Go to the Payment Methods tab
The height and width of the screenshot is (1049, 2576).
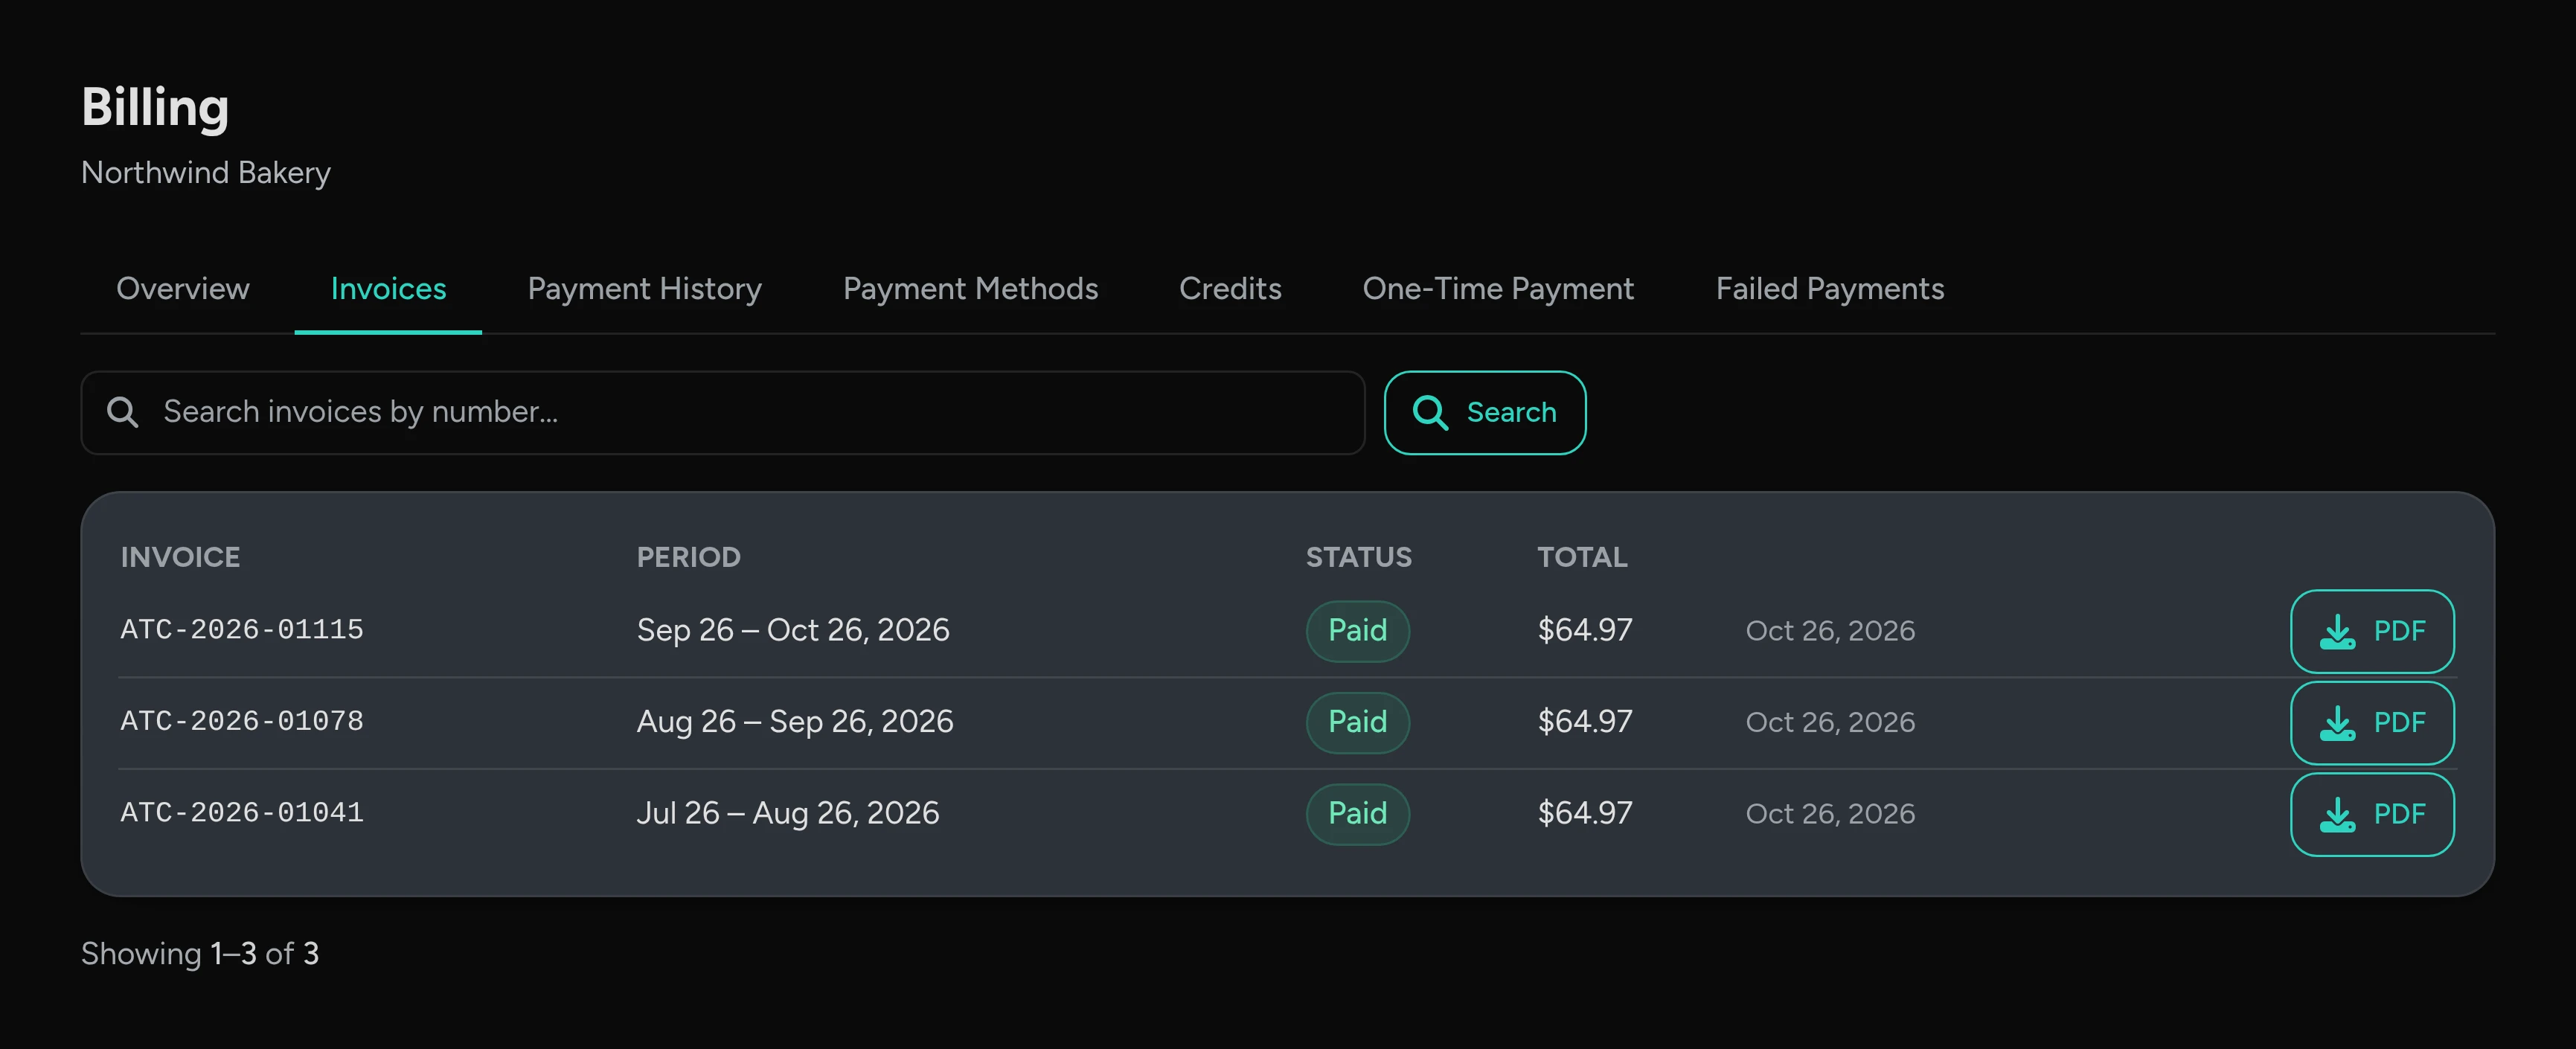(x=970, y=289)
